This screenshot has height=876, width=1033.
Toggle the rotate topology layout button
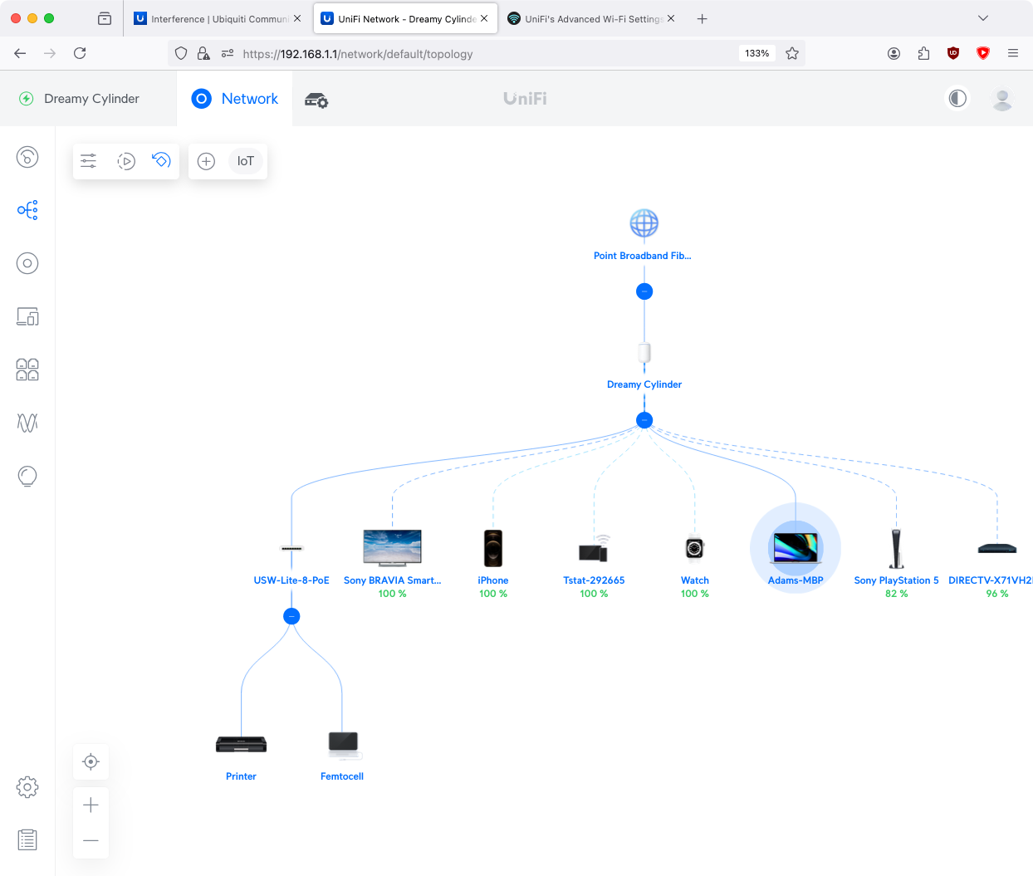coord(161,160)
